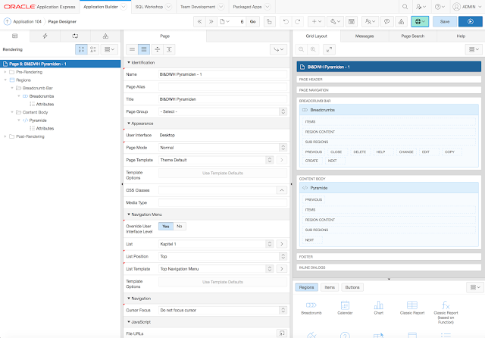The height and width of the screenshot is (338, 485).
Task: Open the Rendering tree options menu
Action: tap(109, 49)
